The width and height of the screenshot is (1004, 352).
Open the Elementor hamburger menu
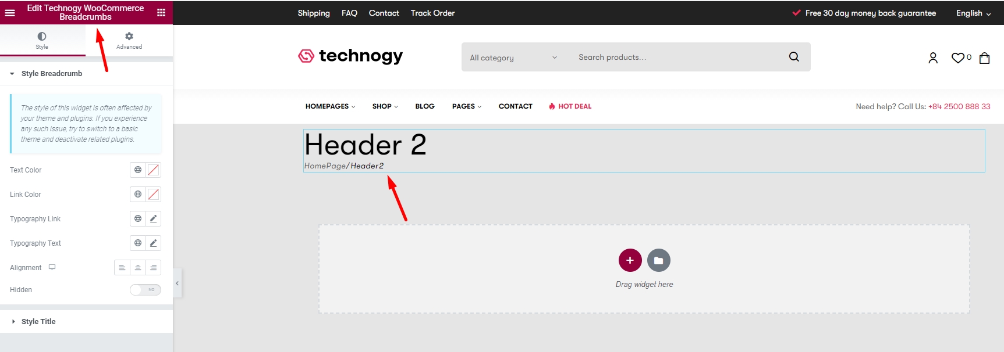10,12
